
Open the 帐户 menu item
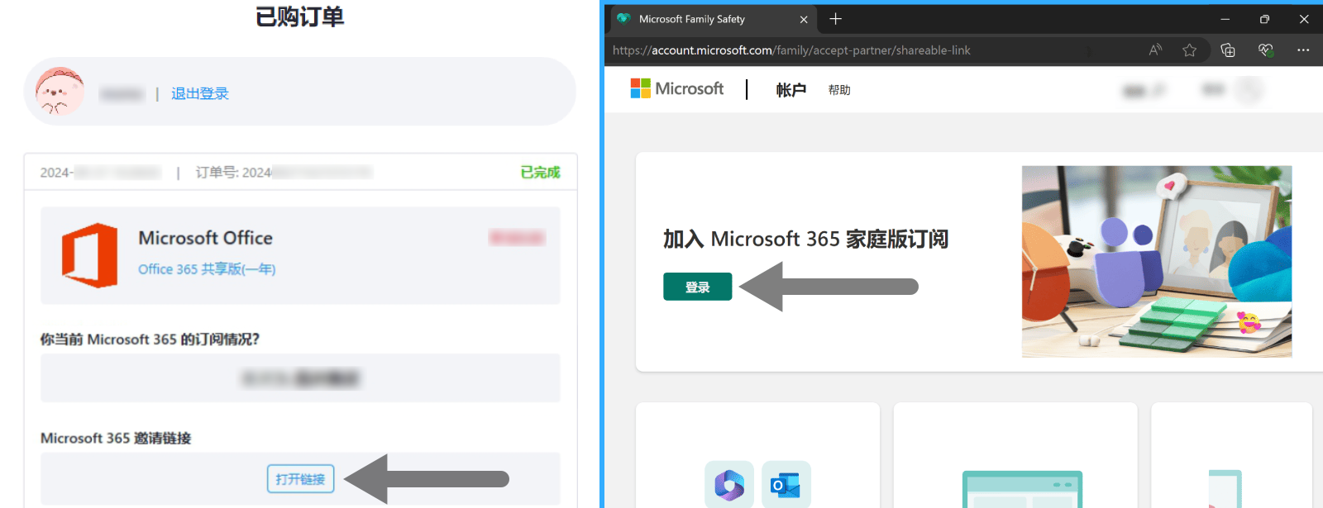click(x=790, y=90)
